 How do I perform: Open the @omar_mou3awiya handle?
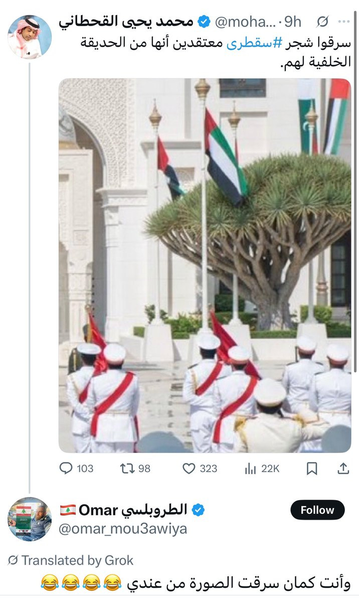pyautogui.click(x=123, y=529)
